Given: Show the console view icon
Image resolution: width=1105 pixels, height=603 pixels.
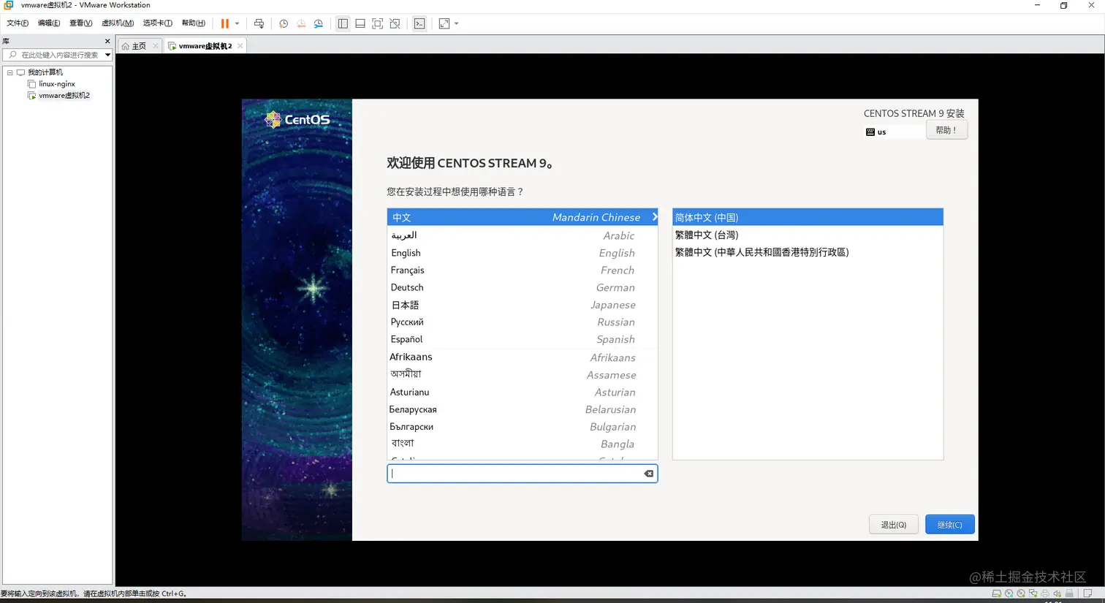Looking at the screenshot, I should tap(419, 23).
